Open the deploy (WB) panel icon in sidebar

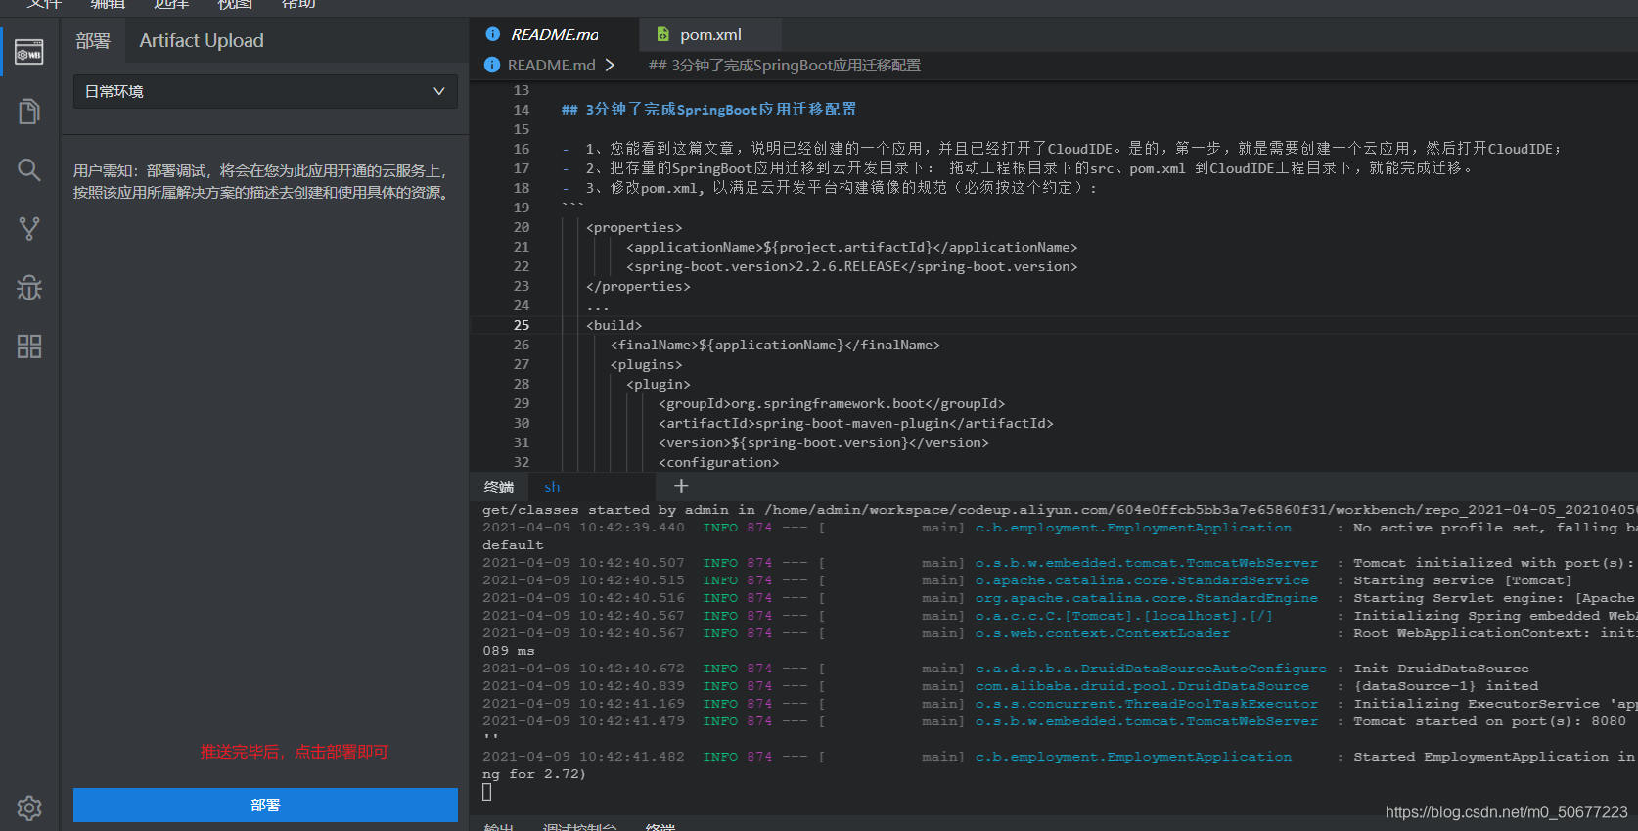29,52
